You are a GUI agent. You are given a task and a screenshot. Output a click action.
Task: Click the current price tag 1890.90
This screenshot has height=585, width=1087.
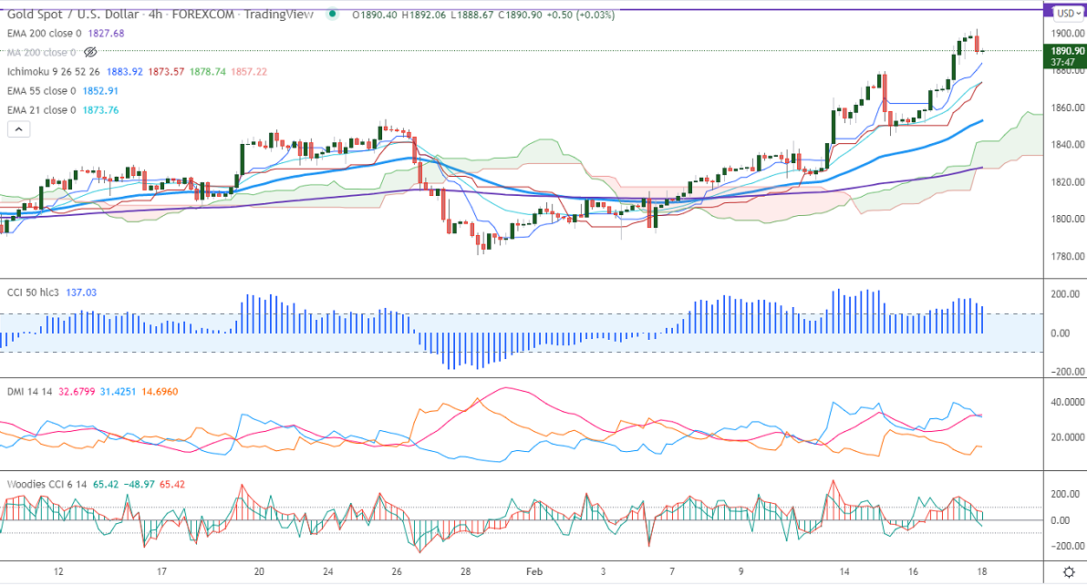[1067, 51]
